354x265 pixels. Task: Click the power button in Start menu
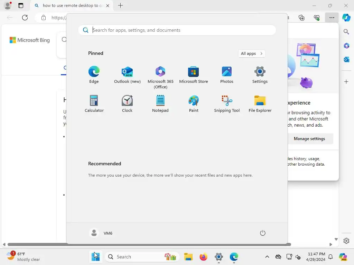click(x=263, y=233)
